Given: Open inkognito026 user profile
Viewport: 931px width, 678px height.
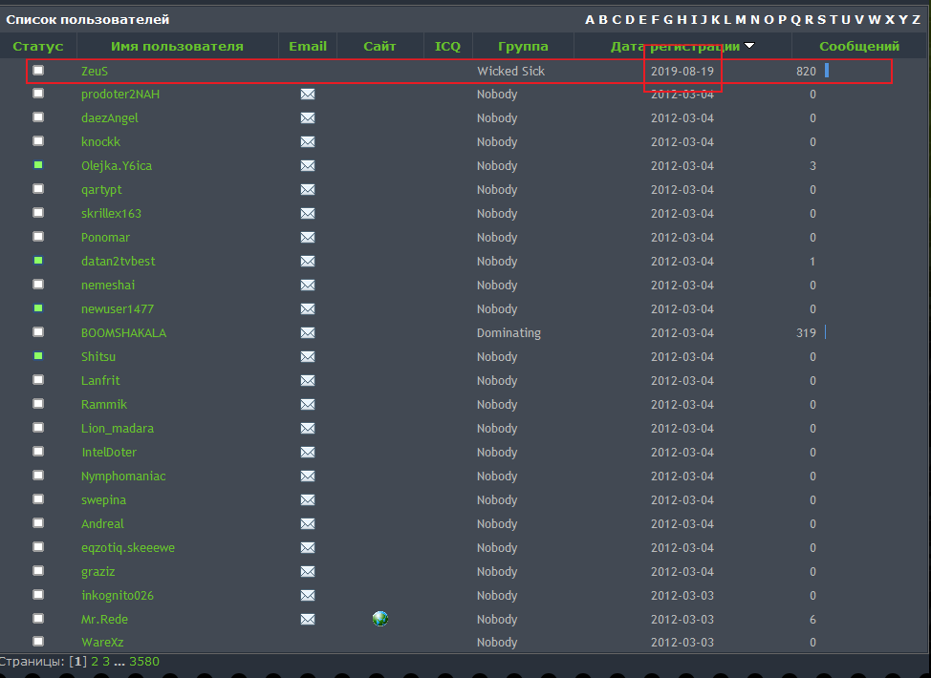Looking at the screenshot, I should click(x=118, y=596).
